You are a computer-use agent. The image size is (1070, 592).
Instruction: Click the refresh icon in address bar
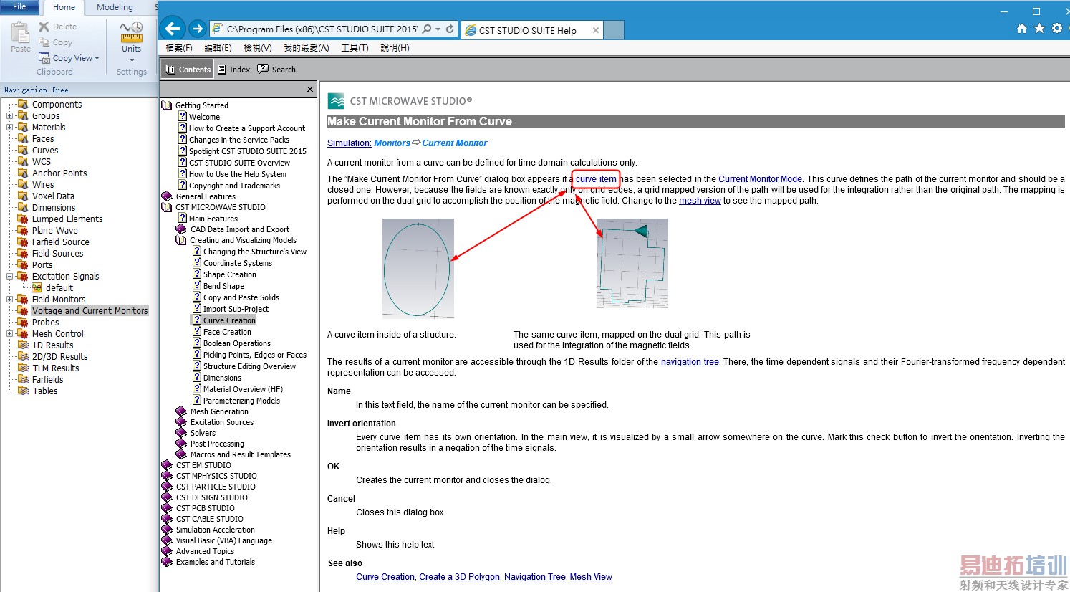point(450,29)
